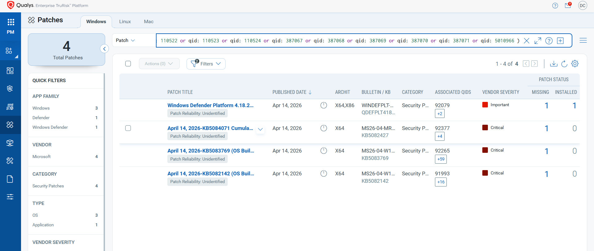Screen dimensions: 594x251
Task: Click the Important severity red swatch
Action: click(x=485, y=105)
